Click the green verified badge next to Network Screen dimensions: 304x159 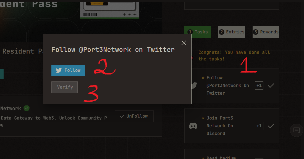(x=27, y=108)
